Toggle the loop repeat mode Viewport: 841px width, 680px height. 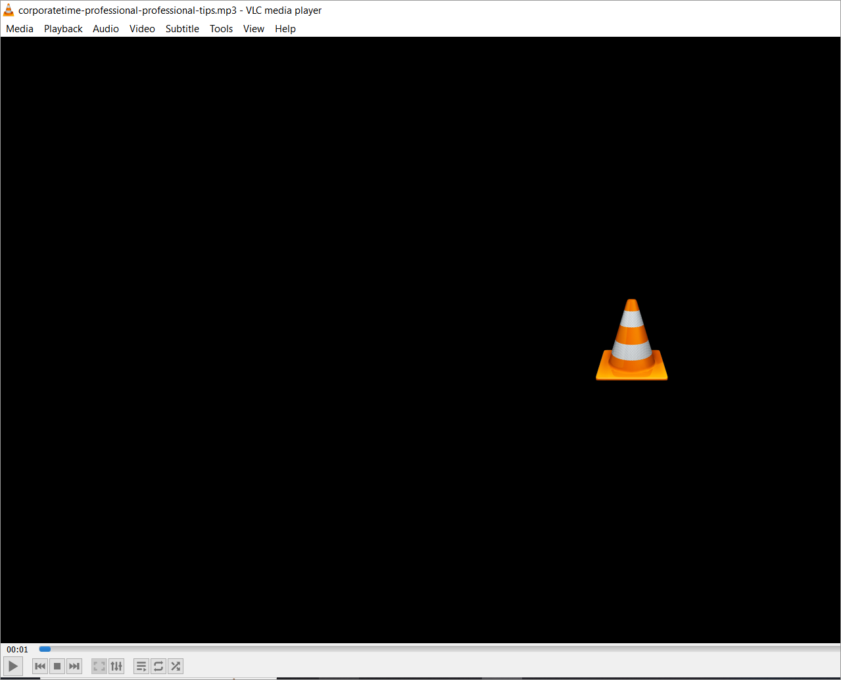[x=158, y=666]
